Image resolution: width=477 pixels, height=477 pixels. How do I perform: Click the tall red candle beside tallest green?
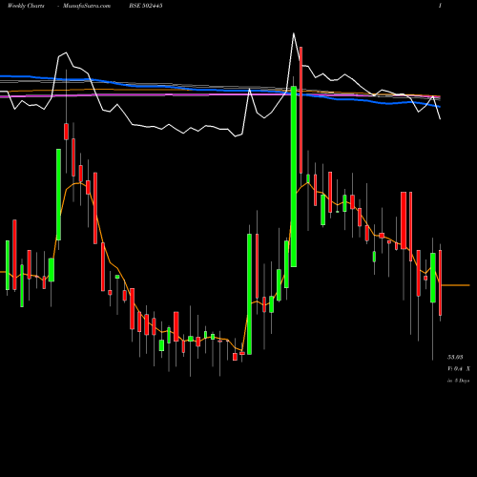[301, 110]
